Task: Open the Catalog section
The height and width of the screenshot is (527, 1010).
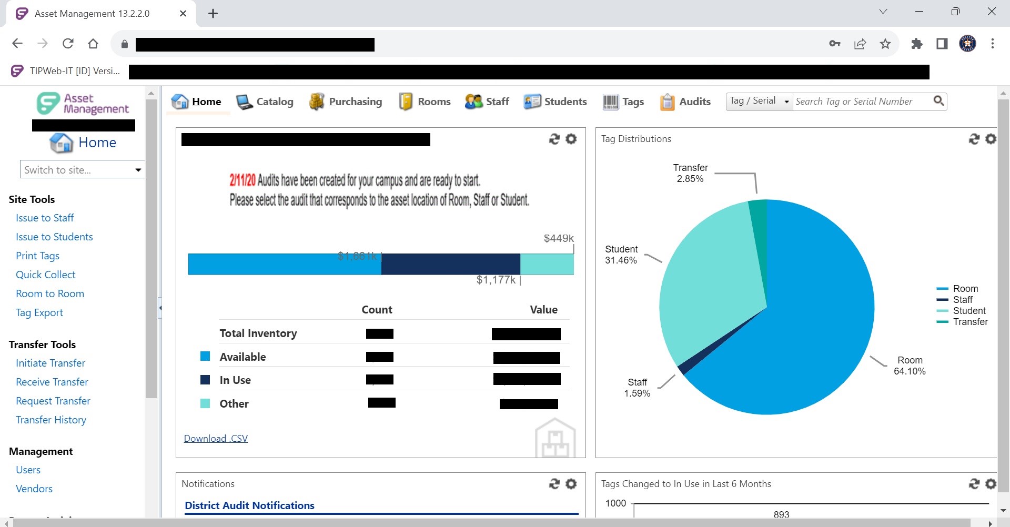Action: (265, 102)
